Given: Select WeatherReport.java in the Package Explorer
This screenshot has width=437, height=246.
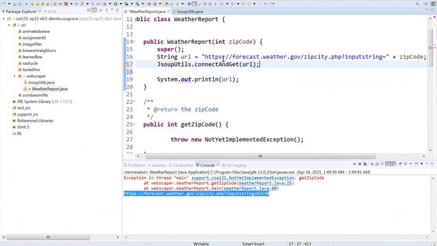Looking at the screenshot, I should pos(46,89).
